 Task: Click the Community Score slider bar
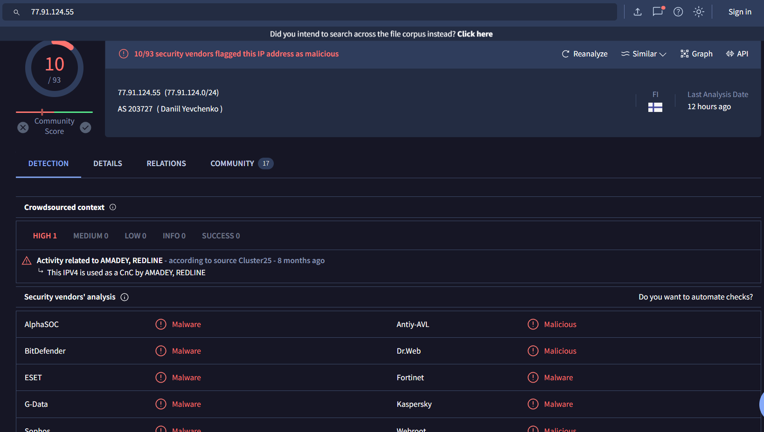(x=54, y=112)
